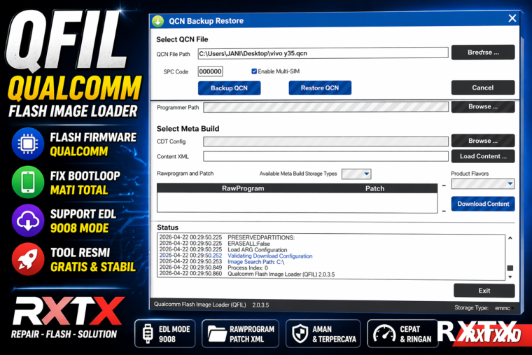Image resolution: width=532 pixels, height=355 pixels.
Task: Click the Backup QCN button
Action: [x=230, y=88]
